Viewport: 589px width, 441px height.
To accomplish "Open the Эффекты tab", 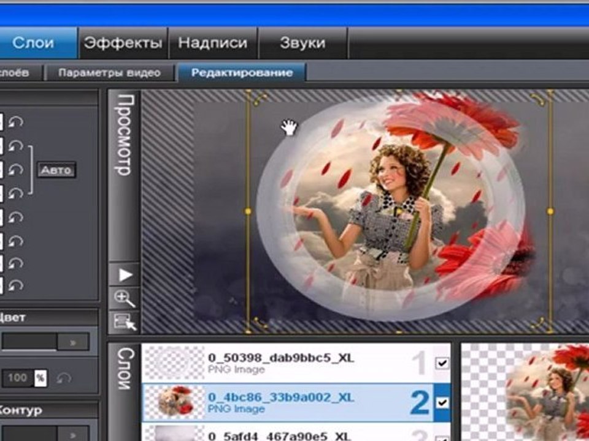I will 123,43.
